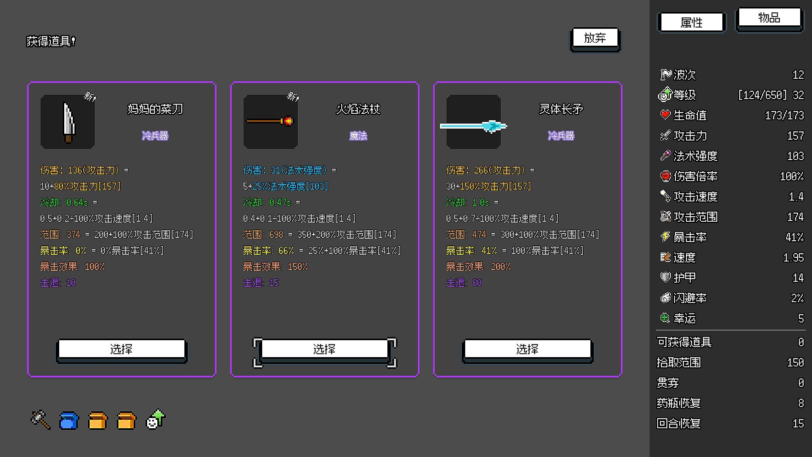Screen dimensions: 812x457
Task: Click the 妈妈的菜刀 knife image
Action: pyautogui.click(x=68, y=122)
